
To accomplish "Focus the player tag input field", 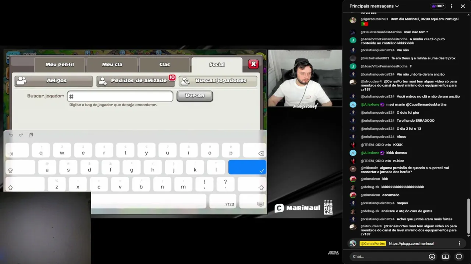I will coord(120,96).
